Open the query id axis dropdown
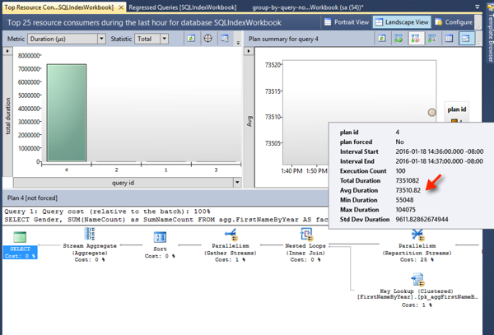This screenshot has height=335, width=494. coord(237,183)
